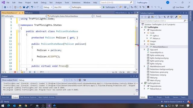Select PelicanTests.cs in Solution Explorer
The width and height of the screenshot is (193, 108).
(156, 89)
